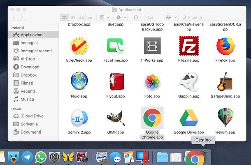Click the Share toolbar button
Image resolution: width=251 pixels, height=165 pixels.
point(136,17)
